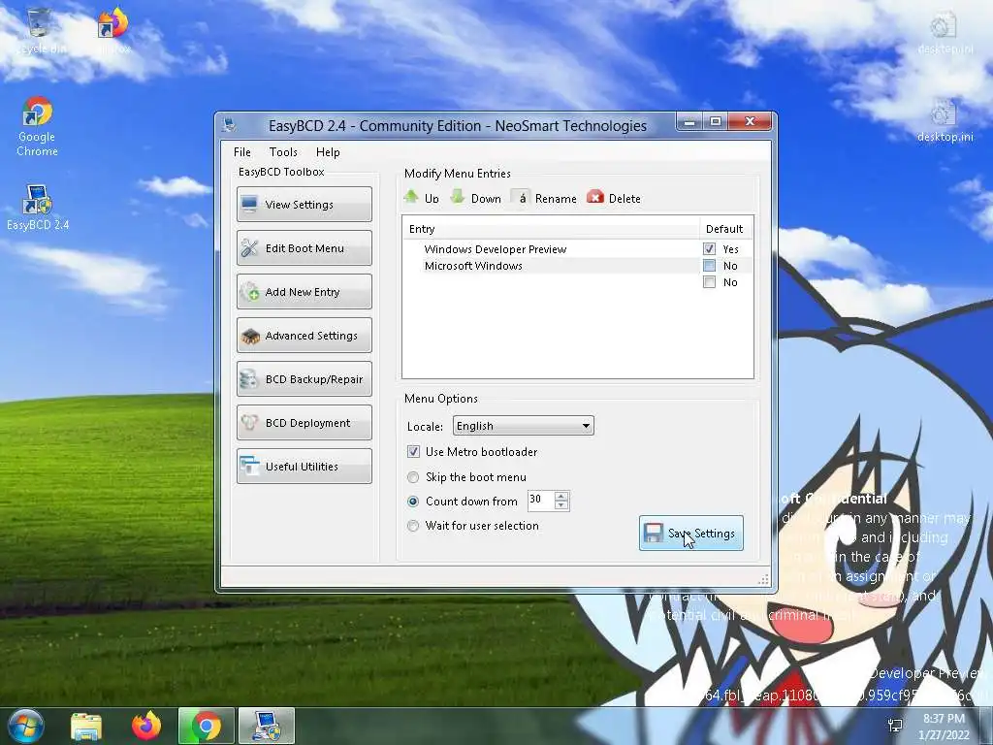Decrease countdown with the down spinner arrow
Image resolution: width=993 pixels, height=745 pixels.
click(x=561, y=505)
